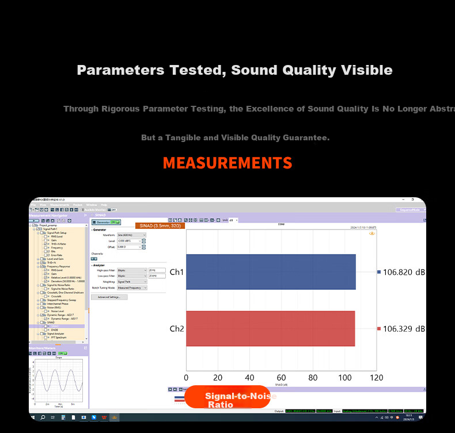This screenshot has width=455, height=433.
Task: Click the graph settings gear icon
Action: (x=218, y=220)
